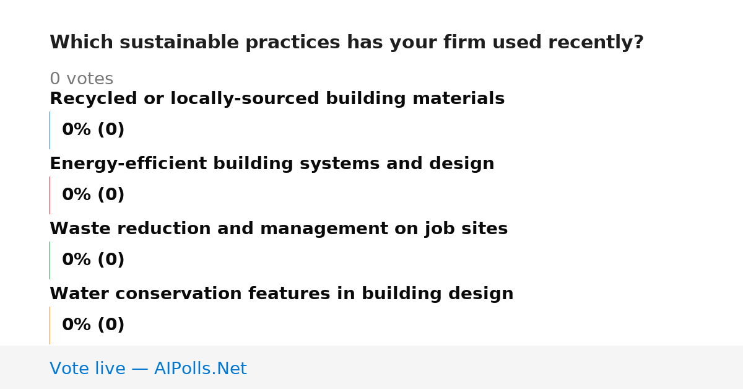Click the green result bar for waste reduction
This screenshot has width=743, height=389.
(x=50, y=260)
